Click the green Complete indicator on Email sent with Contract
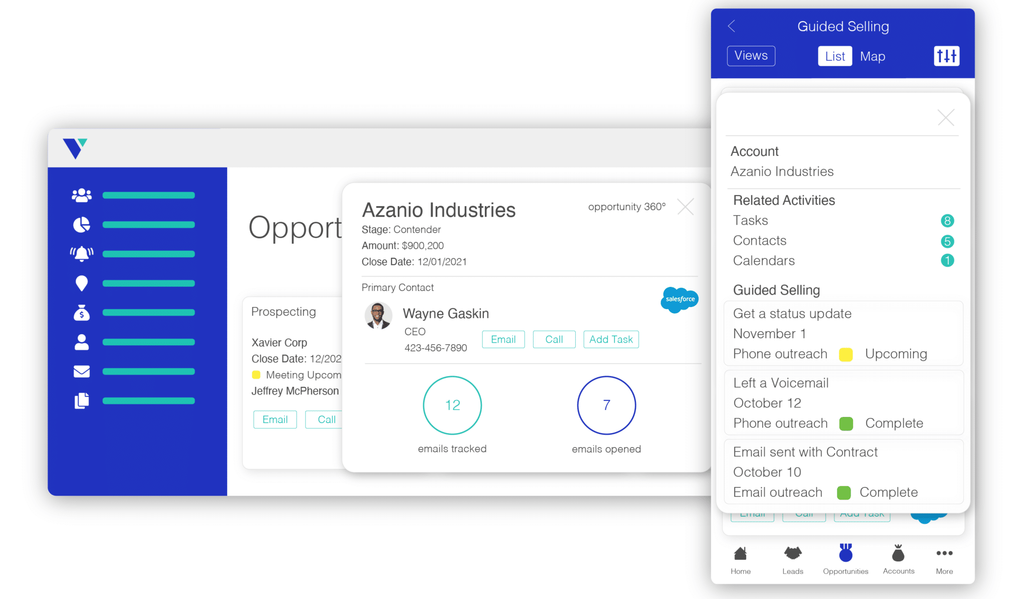This screenshot has width=1027, height=599. [844, 492]
